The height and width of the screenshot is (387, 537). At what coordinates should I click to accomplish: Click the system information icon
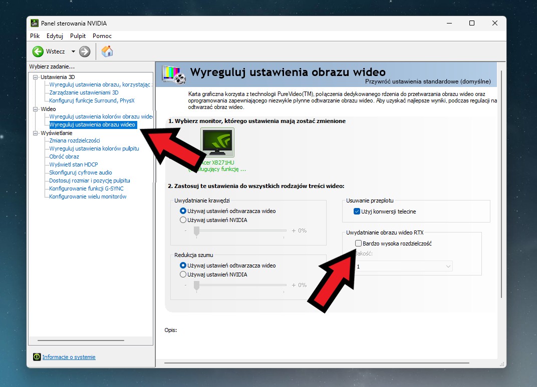pos(37,357)
